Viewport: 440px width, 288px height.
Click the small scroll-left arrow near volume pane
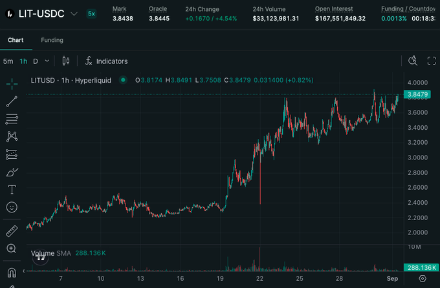pyautogui.click(x=24, y=271)
